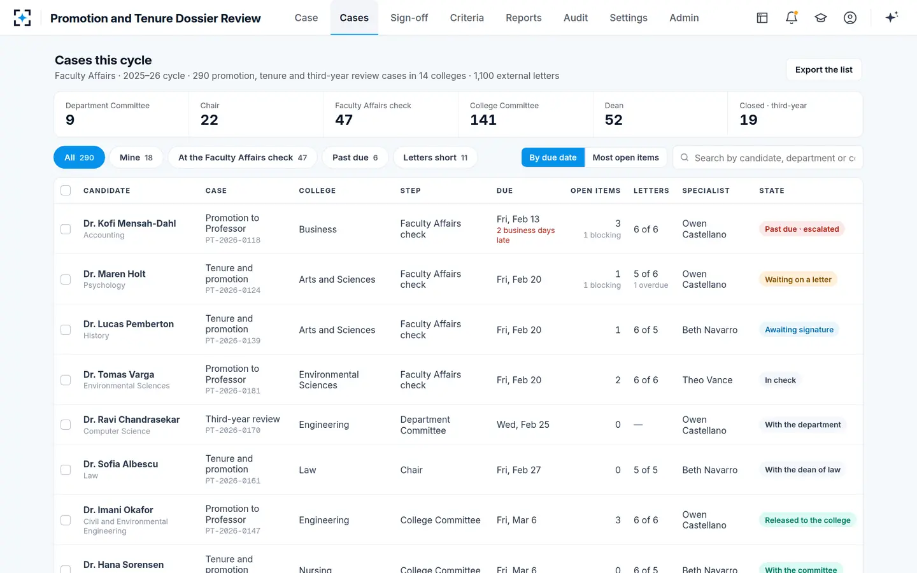Image resolution: width=917 pixels, height=573 pixels.
Task: Open the user profile icon
Action: coord(850,18)
